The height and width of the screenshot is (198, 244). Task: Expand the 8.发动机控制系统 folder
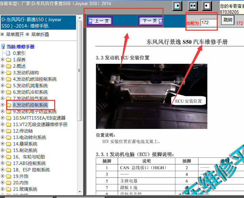[x=2, y=105]
